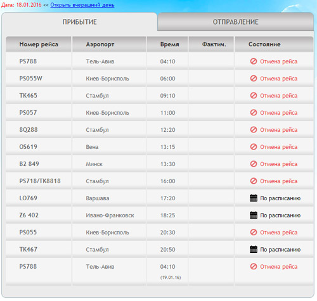This screenshot has height=301, width=317.
Task: Click the cancelled icon for OS619 Вена
Action: pyautogui.click(x=254, y=146)
